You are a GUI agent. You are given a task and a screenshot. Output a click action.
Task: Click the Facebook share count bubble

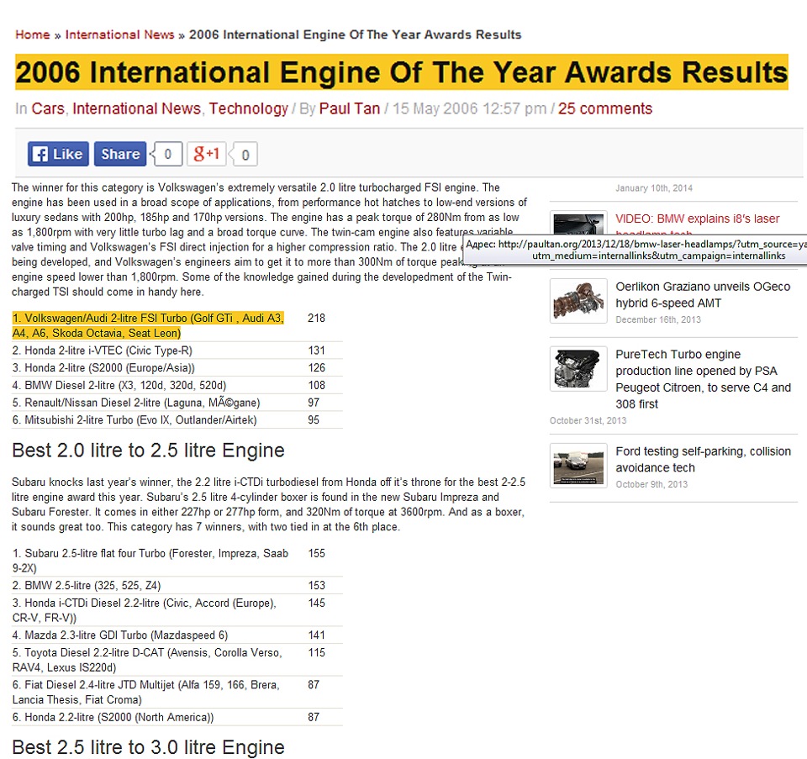(166, 154)
